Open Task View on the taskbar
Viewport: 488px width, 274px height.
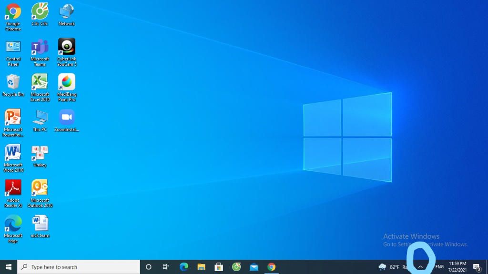(165, 267)
